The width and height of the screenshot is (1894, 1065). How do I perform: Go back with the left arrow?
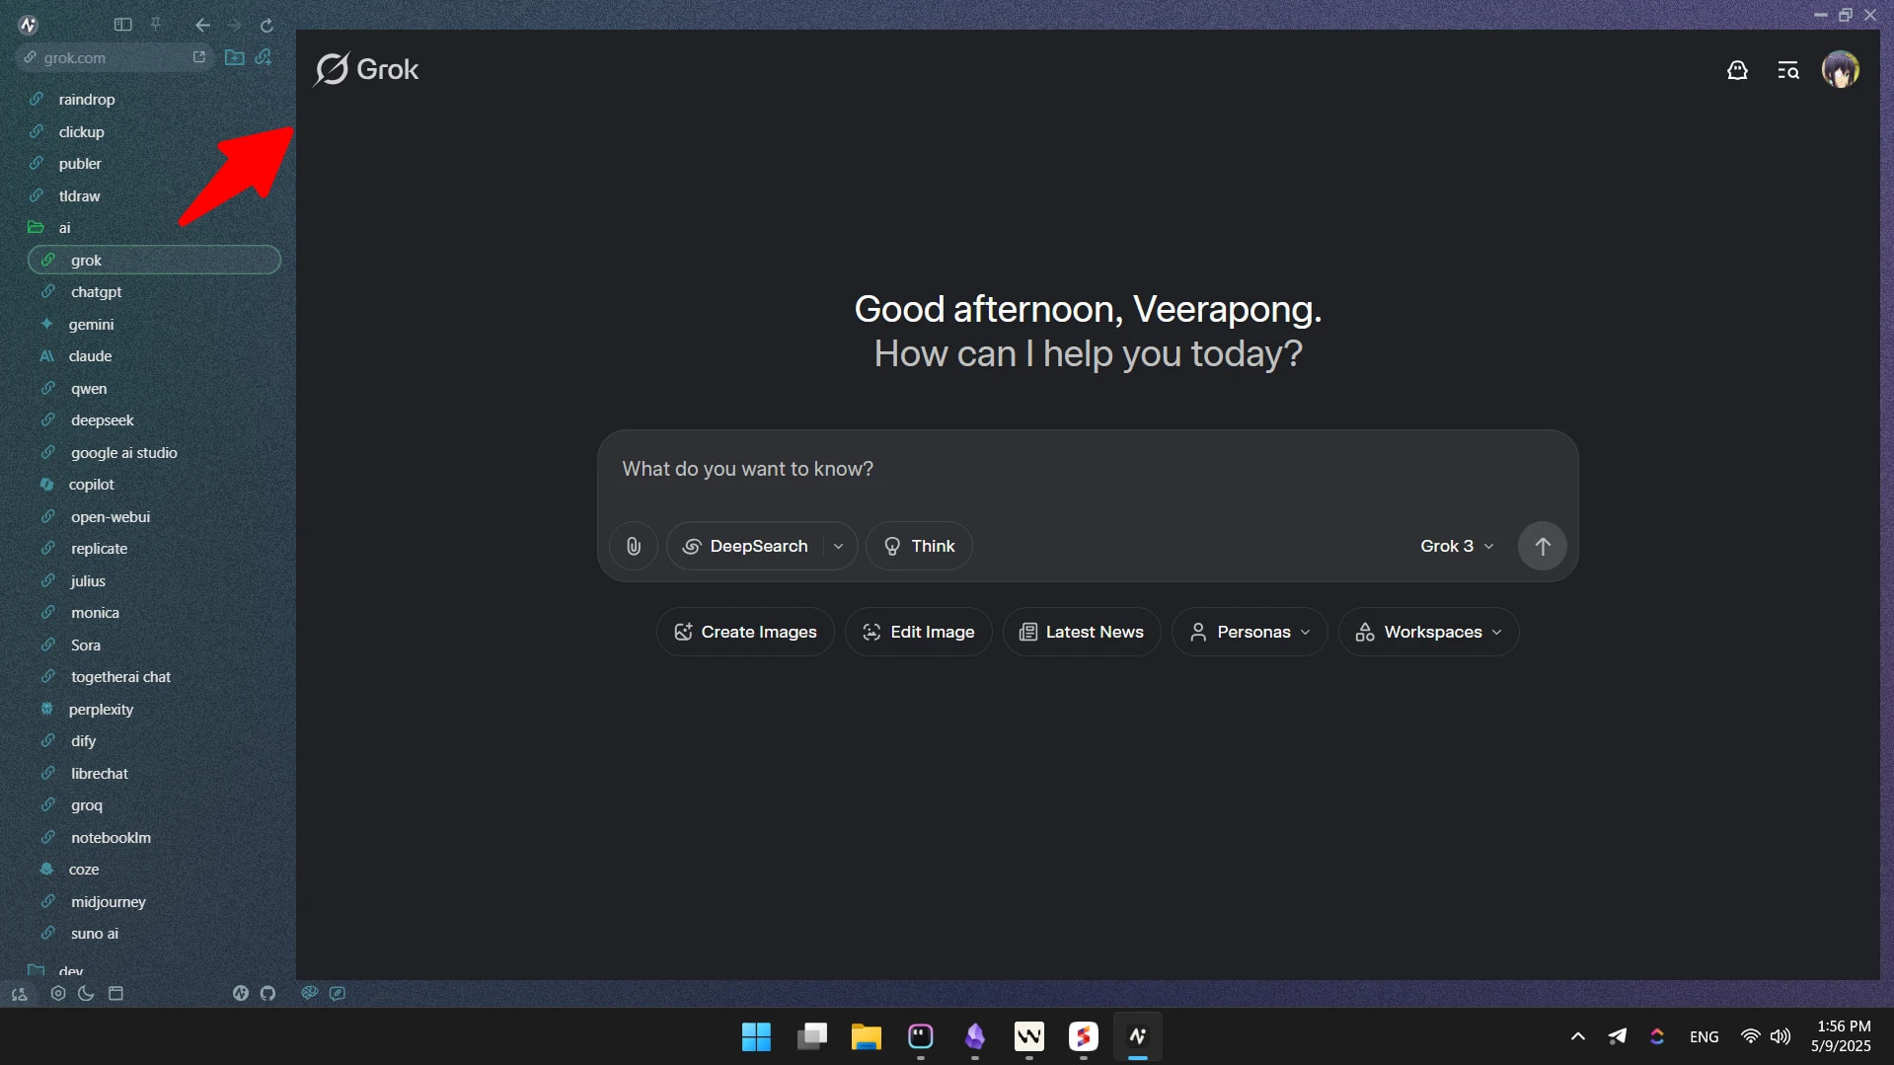click(202, 25)
